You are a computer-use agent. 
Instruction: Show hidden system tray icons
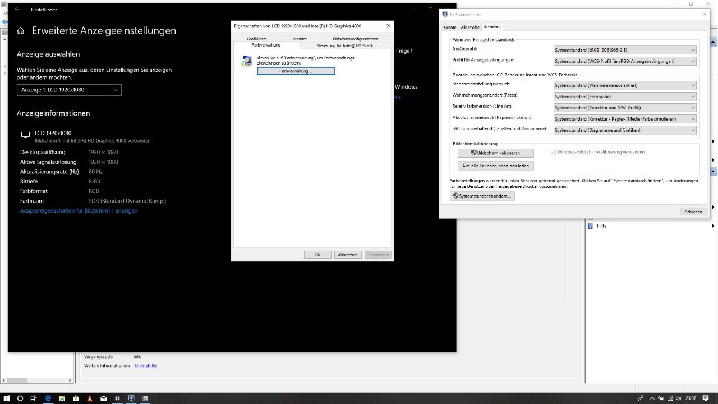(651, 398)
